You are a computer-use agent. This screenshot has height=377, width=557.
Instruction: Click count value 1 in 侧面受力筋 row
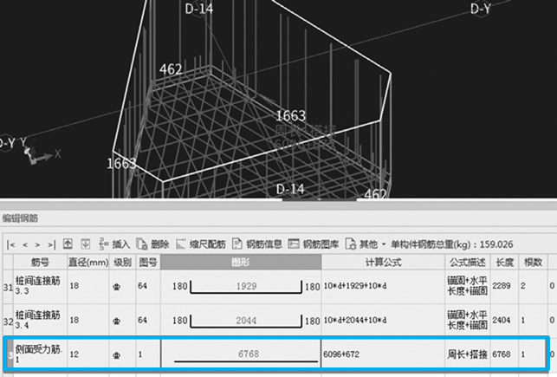tap(523, 354)
